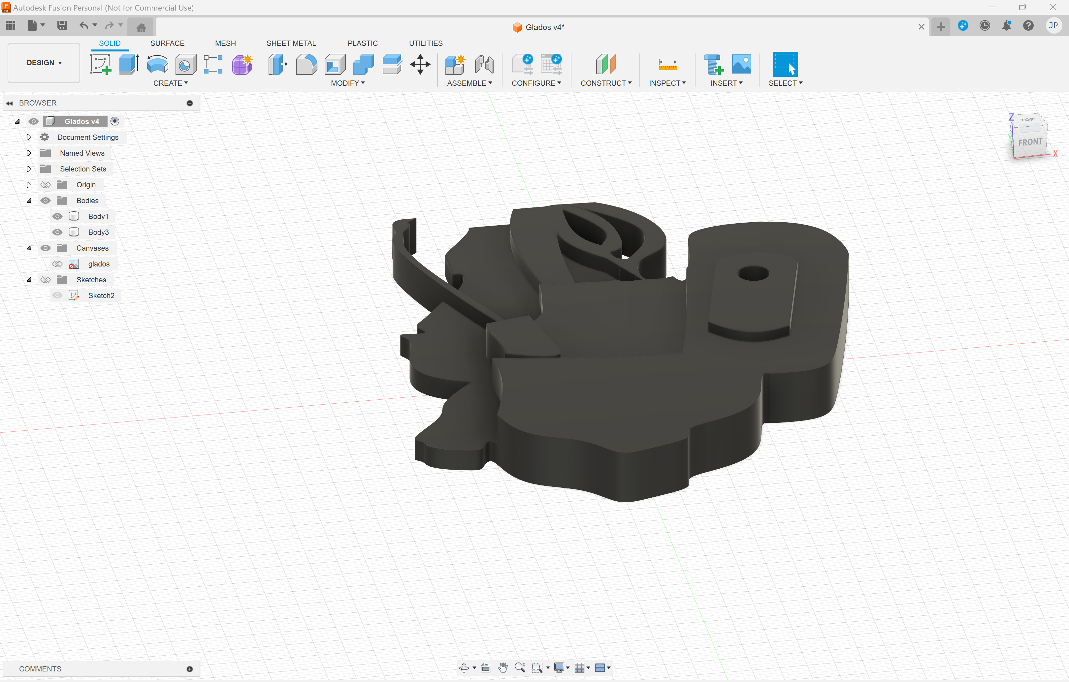Click the Undo arrow
This screenshot has width=1069, height=682.
pyautogui.click(x=83, y=25)
